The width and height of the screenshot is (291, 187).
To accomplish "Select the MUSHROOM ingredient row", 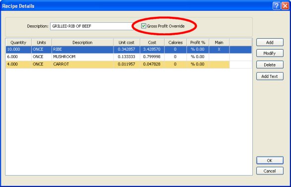I will tap(128, 57).
